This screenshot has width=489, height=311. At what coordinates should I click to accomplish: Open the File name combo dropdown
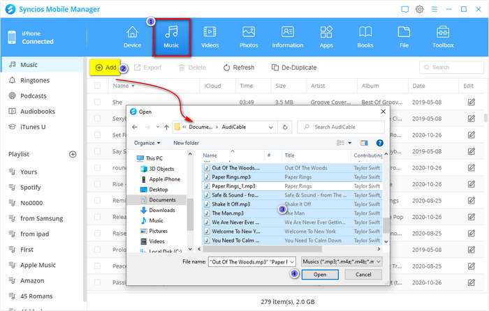tap(292, 262)
